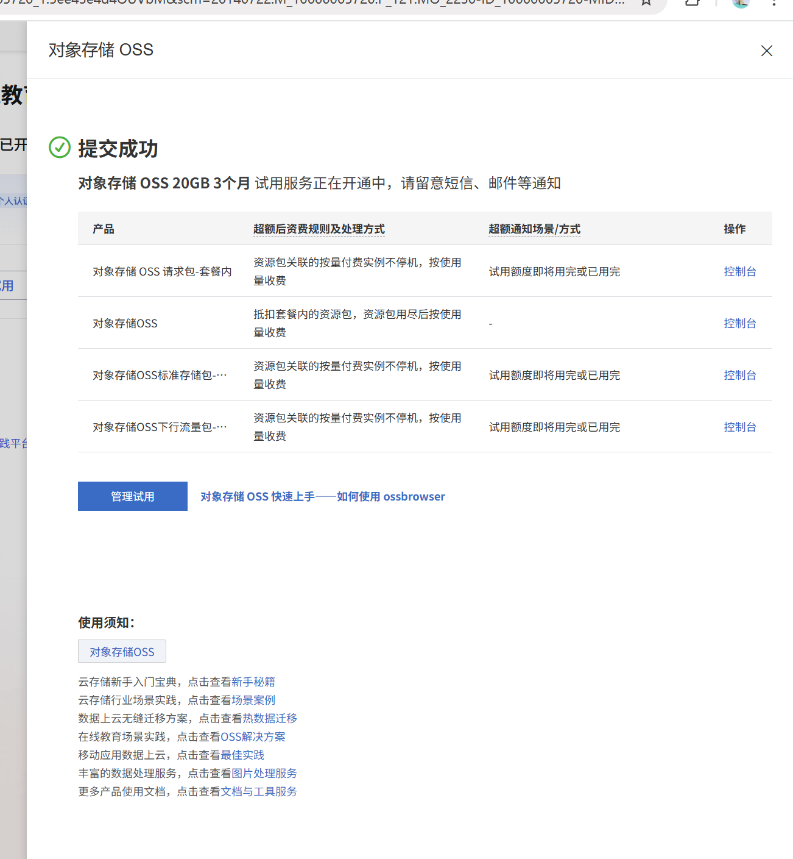
Task: Open the 热数据迁移 link
Action: [270, 718]
